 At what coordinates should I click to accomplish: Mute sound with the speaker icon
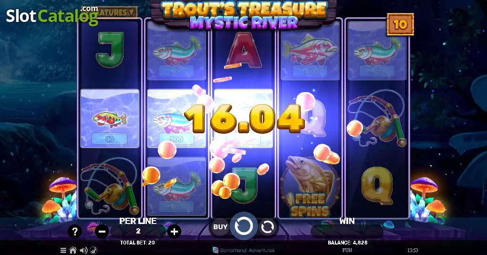[83, 250]
